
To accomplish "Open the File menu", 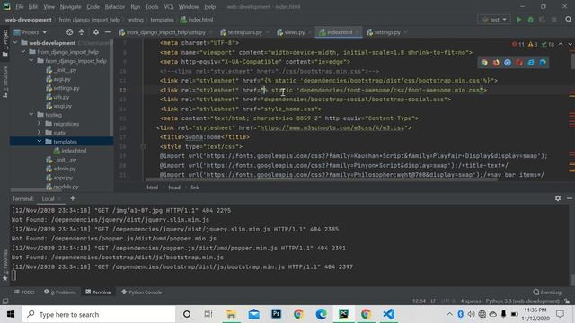I will click(19, 6).
